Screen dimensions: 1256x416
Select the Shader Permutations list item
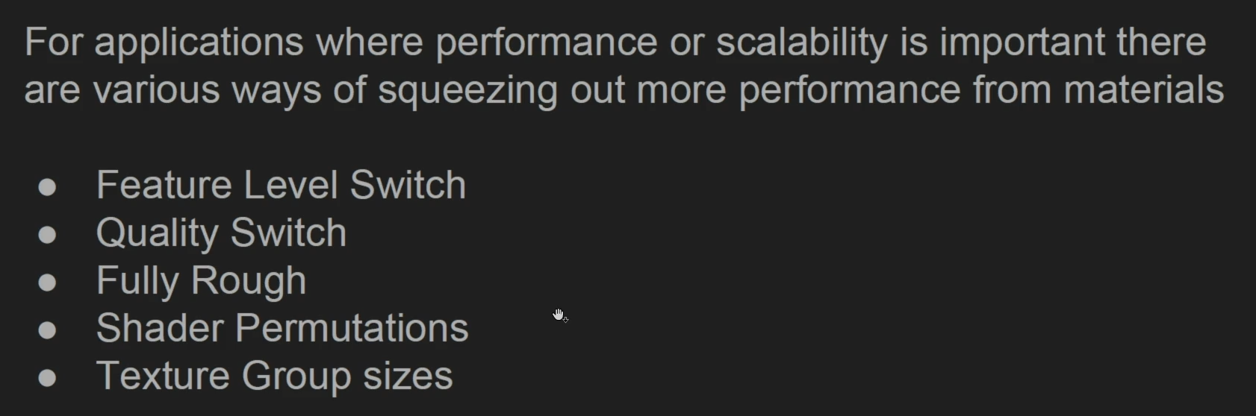282,328
